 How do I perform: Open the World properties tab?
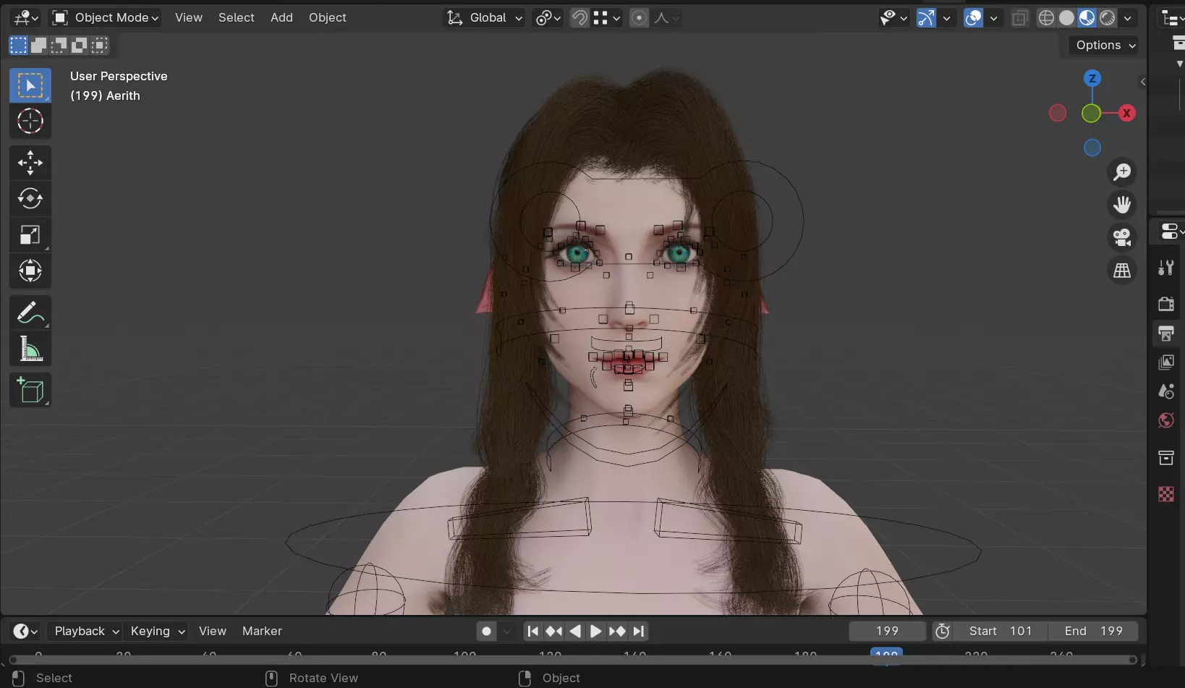pos(1166,420)
